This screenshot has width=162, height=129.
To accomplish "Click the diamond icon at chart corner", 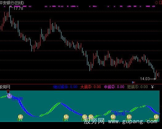I will 156,3.
